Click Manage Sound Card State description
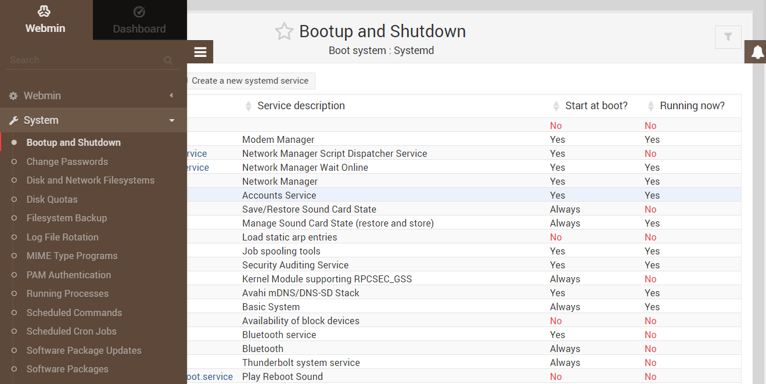Image resolution: width=766 pixels, height=384 pixels. tap(338, 223)
